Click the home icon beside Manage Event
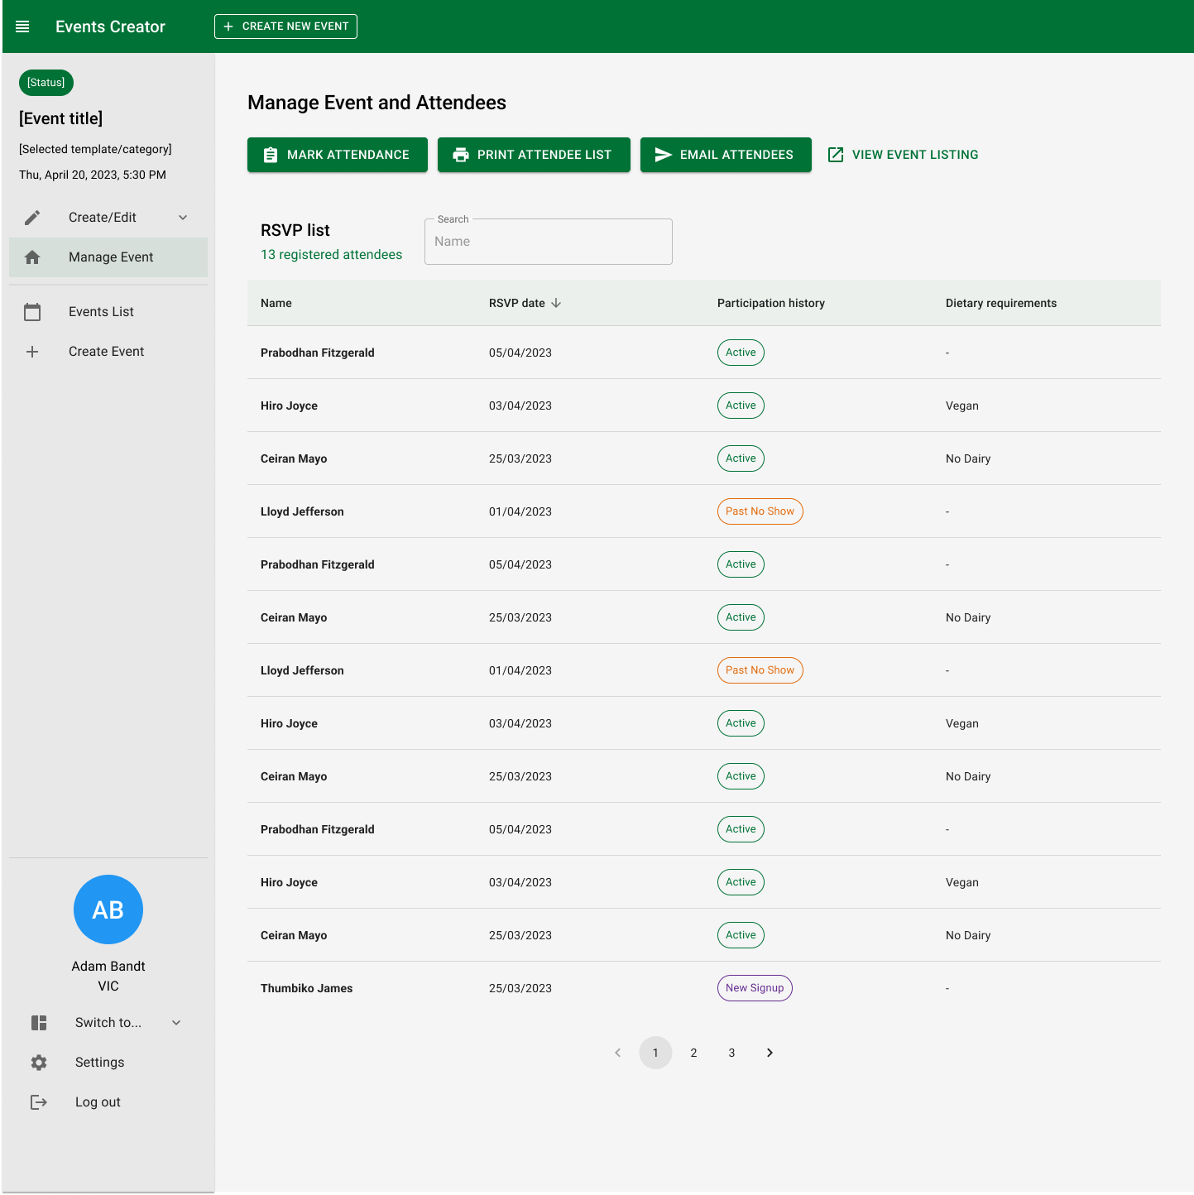The image size is (1194, 1195). click(x=32, y=257)
